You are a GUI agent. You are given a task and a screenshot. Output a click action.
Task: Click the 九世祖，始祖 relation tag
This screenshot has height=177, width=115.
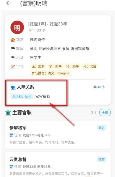pyautogui.click(x=22, y=97)
